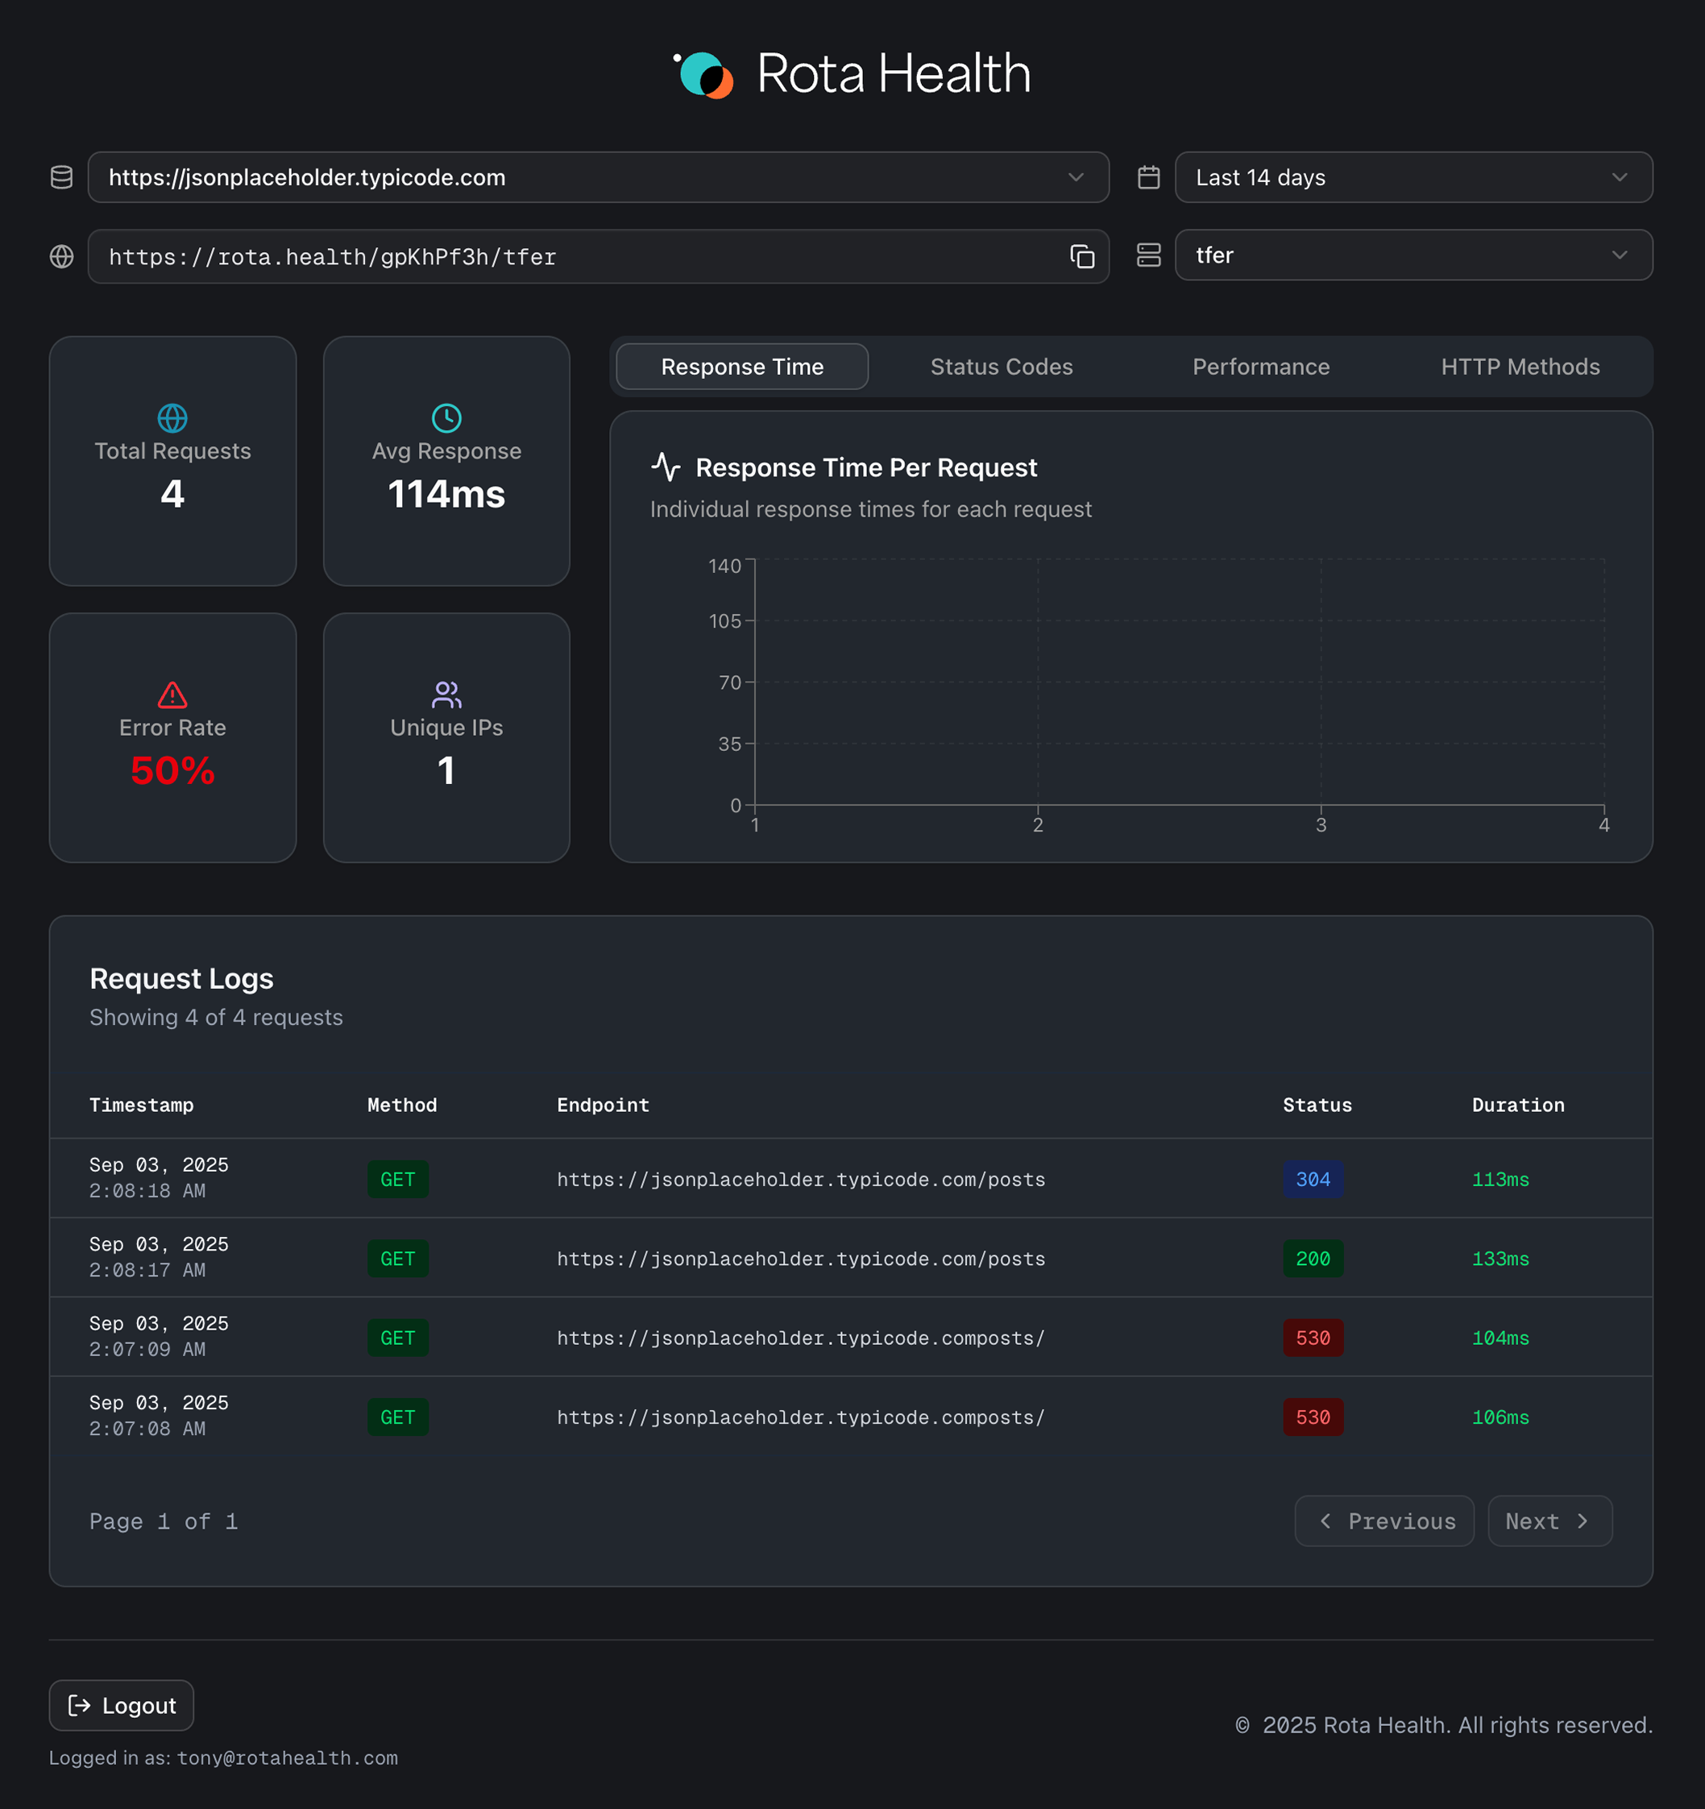Viewport: 1705px width, 1809px height.
Task: Click the layers icon next to tfer selector
Action: point(1149,255)
